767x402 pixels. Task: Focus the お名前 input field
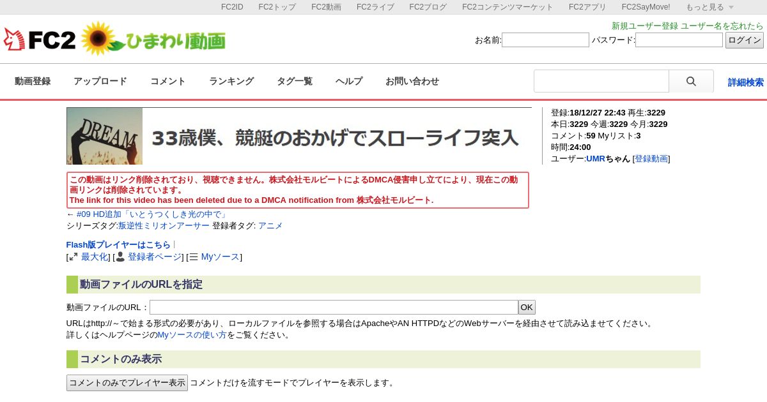(x=545, y=40)
